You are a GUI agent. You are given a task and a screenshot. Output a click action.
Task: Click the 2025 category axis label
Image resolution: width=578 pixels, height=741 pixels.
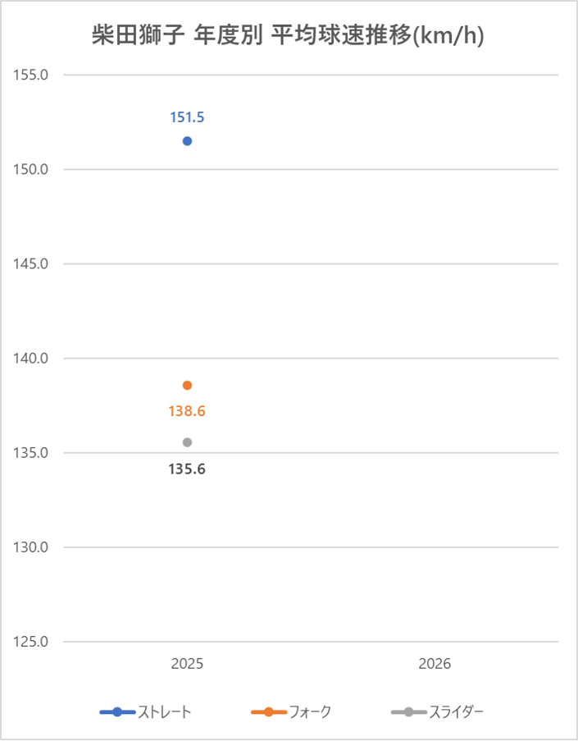(187, 664)
